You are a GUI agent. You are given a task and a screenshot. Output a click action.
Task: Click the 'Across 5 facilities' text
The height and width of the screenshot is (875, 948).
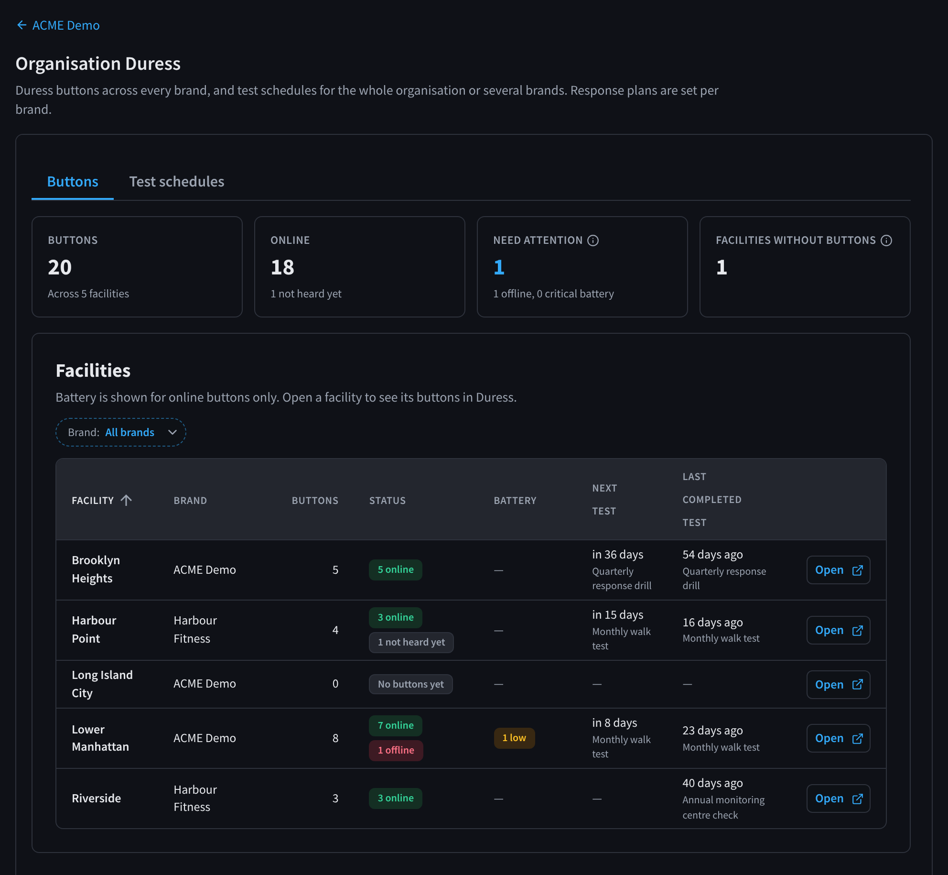pos(88,294)
